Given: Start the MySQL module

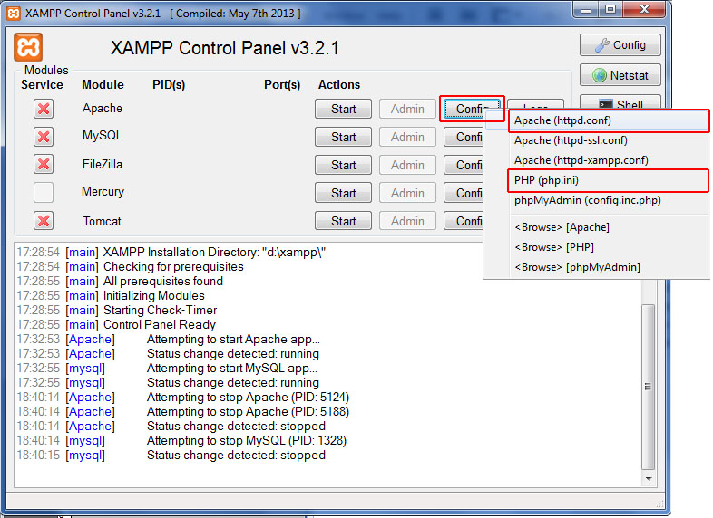Looking at the screenshot, I should click(x=343, y=137).
